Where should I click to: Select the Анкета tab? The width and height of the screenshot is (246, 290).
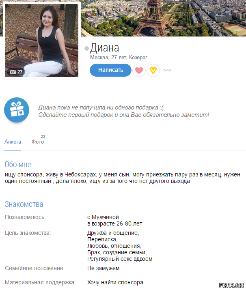13,142
